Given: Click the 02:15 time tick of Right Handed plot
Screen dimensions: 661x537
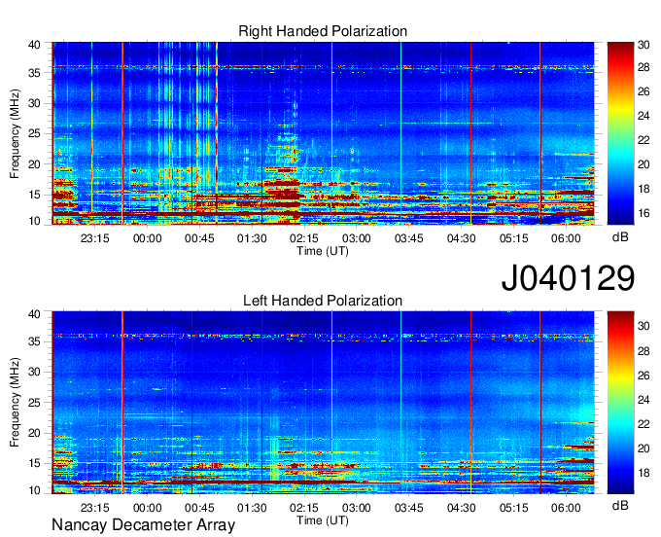Looking at the screenshot, I should coord(304,238).
